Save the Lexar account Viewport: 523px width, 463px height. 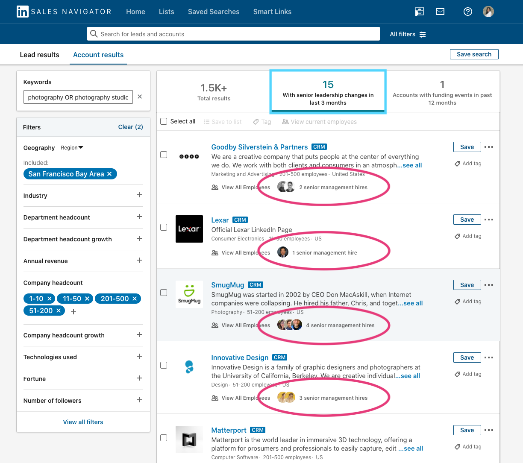click(467, 220)
